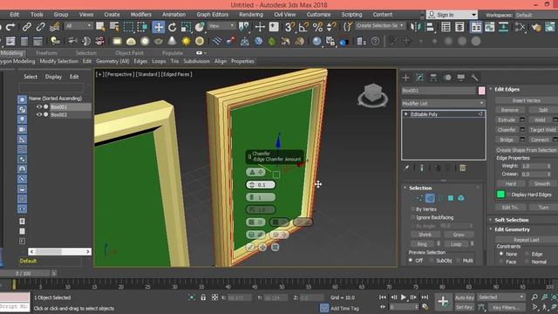Select the Face constraint radio
This screenshot has width=558, height=314.
(x=501, y=262)
